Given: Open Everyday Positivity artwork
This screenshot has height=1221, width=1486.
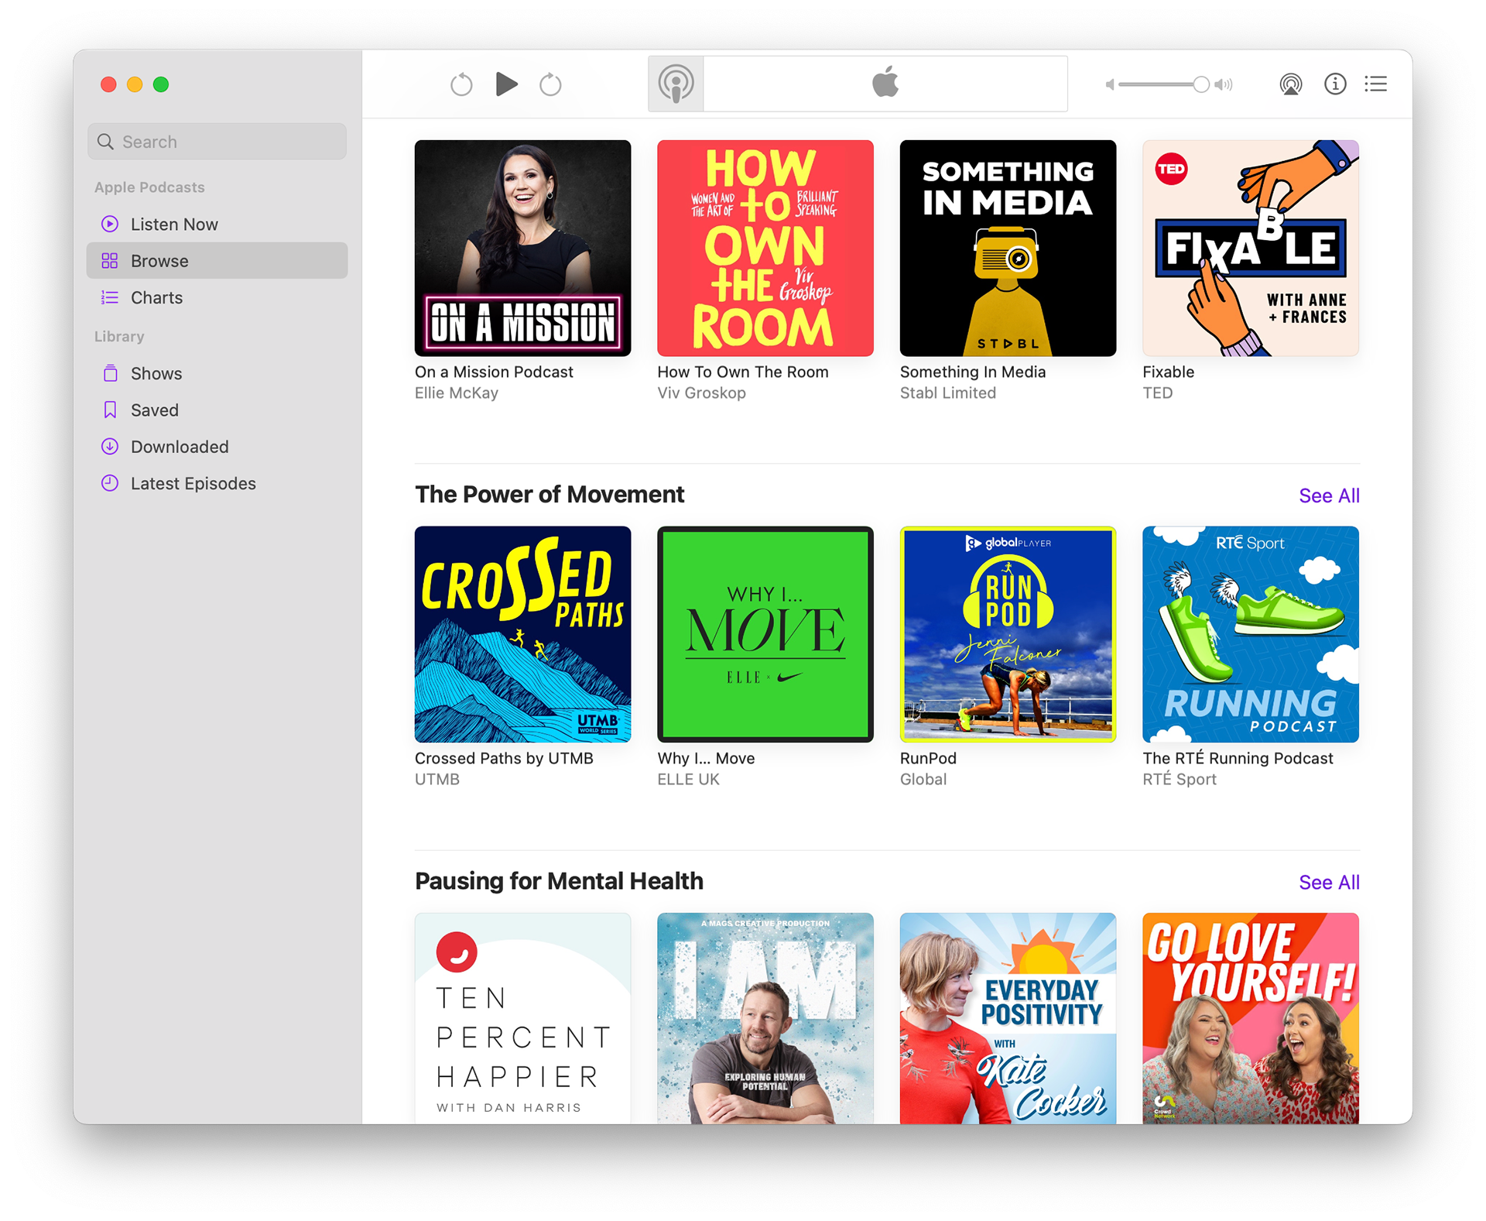Looking at the screenshot, I should (x=1008, y=1018).
